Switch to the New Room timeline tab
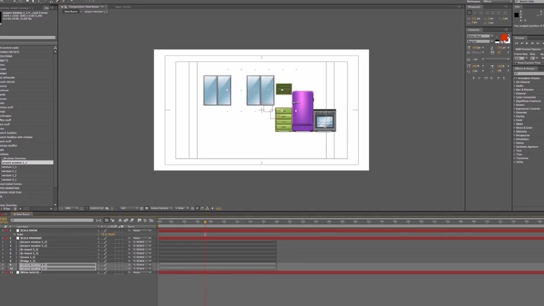The height and width of the screenshot is (306, 544). (22, 214)
